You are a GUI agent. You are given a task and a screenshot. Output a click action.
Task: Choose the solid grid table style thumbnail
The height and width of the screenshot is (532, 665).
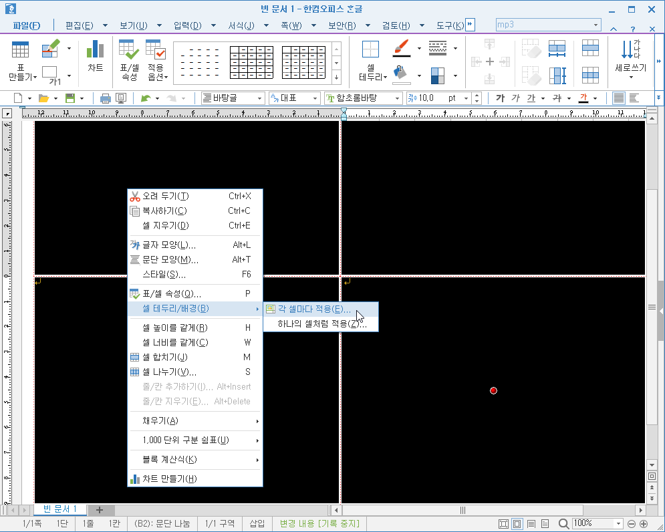coord(251,63)
